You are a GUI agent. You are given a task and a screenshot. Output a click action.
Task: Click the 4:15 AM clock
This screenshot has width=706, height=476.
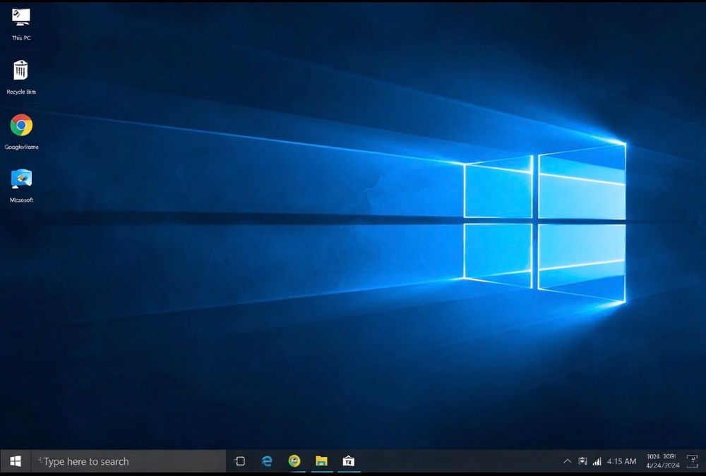(x=621, y=461)
